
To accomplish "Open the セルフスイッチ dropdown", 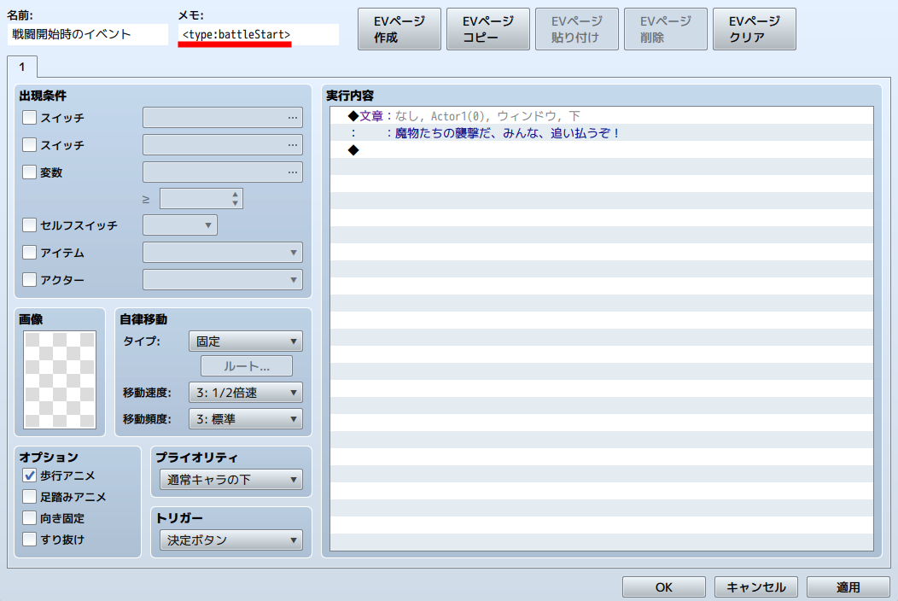I will click(180, 225).
